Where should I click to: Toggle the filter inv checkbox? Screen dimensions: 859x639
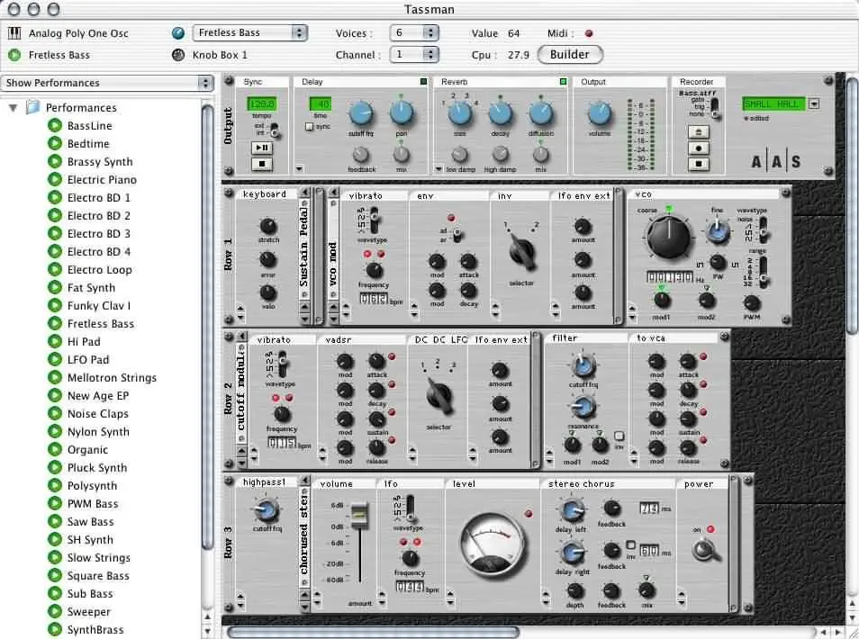619,436
